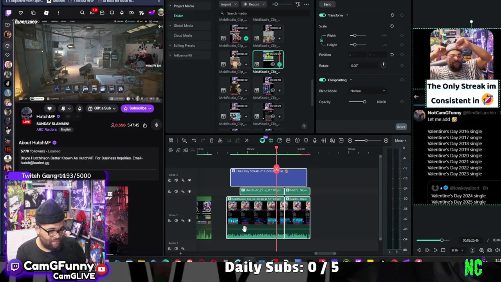Open the audio mixer icon

click(324, 140)
